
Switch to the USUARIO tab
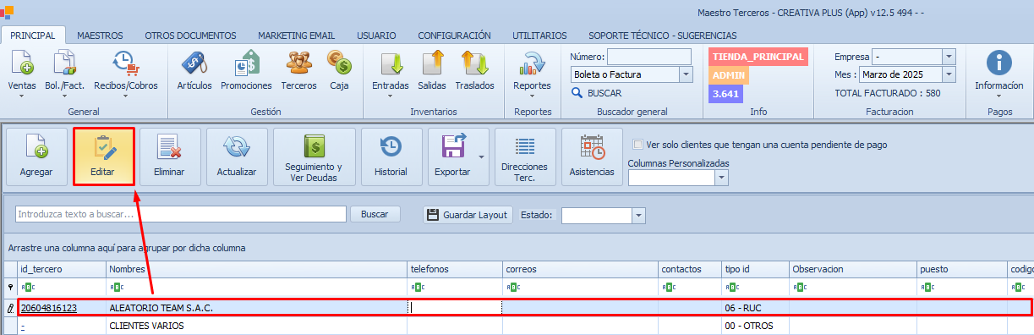click(x=376, y=36)
